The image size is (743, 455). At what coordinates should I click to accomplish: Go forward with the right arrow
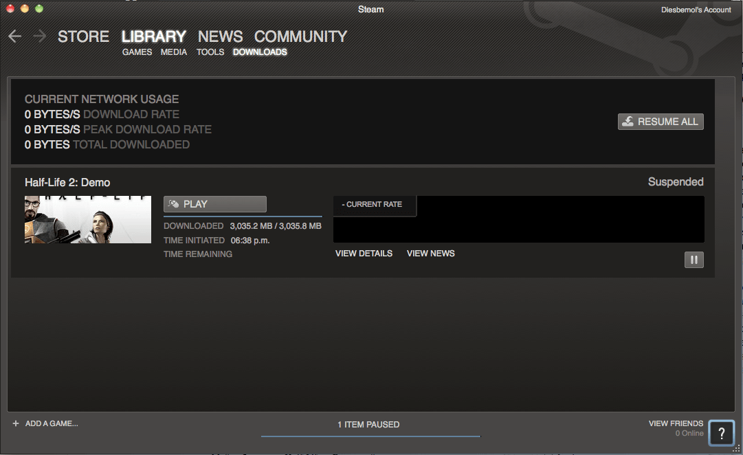(x=40, y=36)
